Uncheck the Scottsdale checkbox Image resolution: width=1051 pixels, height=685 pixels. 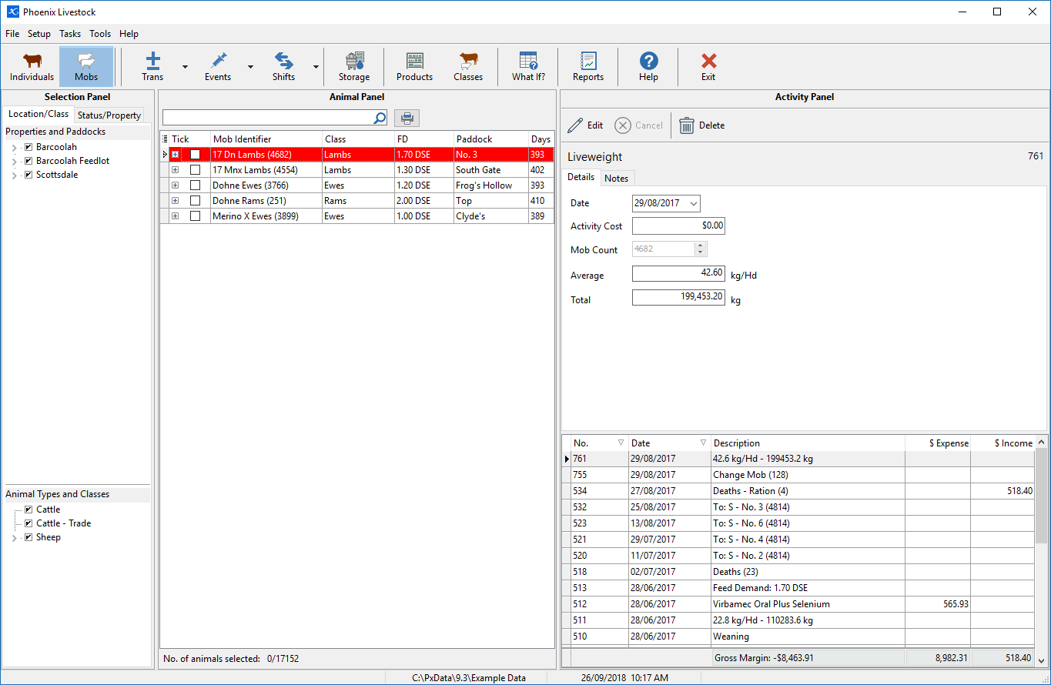[28, 175]
